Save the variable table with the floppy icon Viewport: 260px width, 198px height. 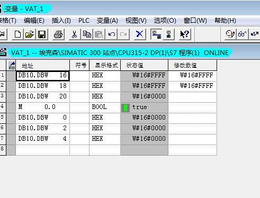(x=42, y=34)
